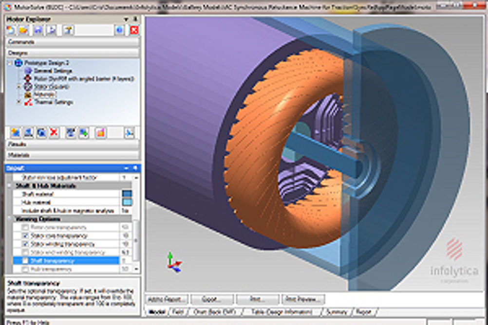Switch to the Model tab
Image resolution: width=488 pixels, height=325 pixels.
(156, 312)
